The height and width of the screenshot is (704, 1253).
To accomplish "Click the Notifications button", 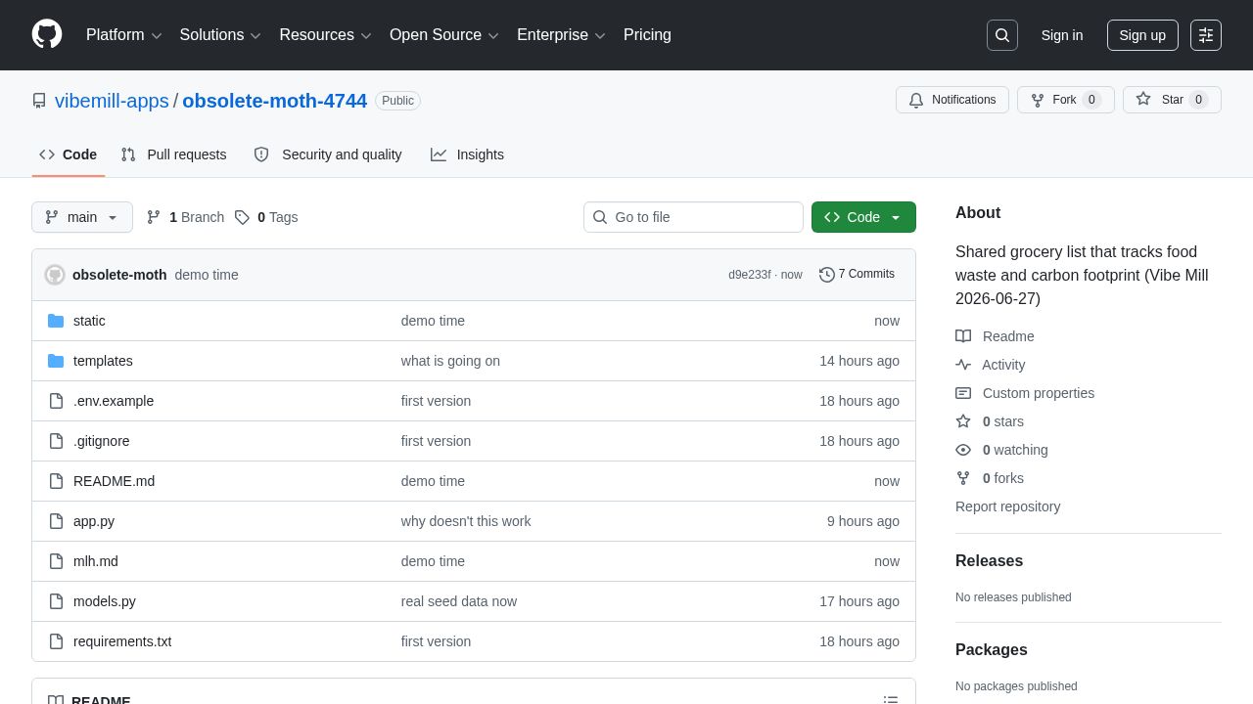I will 952,100.
